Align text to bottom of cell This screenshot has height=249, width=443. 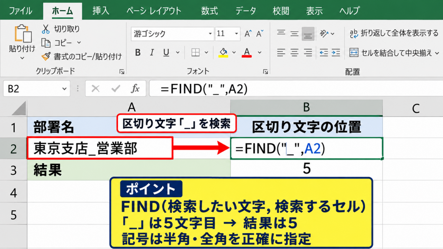[x=308, y=34]
